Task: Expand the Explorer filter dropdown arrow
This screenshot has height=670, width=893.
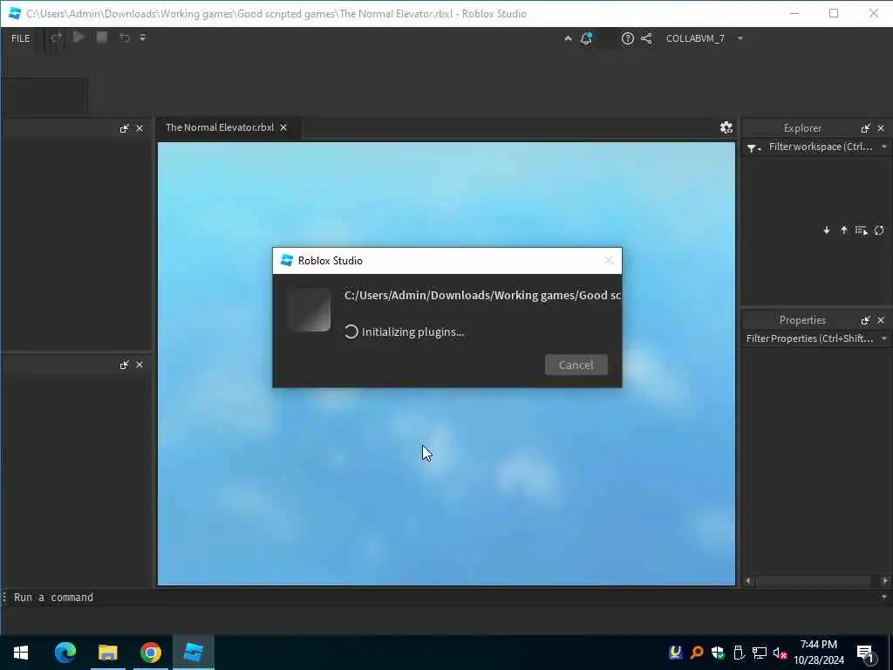Action: tap(884, 147)
